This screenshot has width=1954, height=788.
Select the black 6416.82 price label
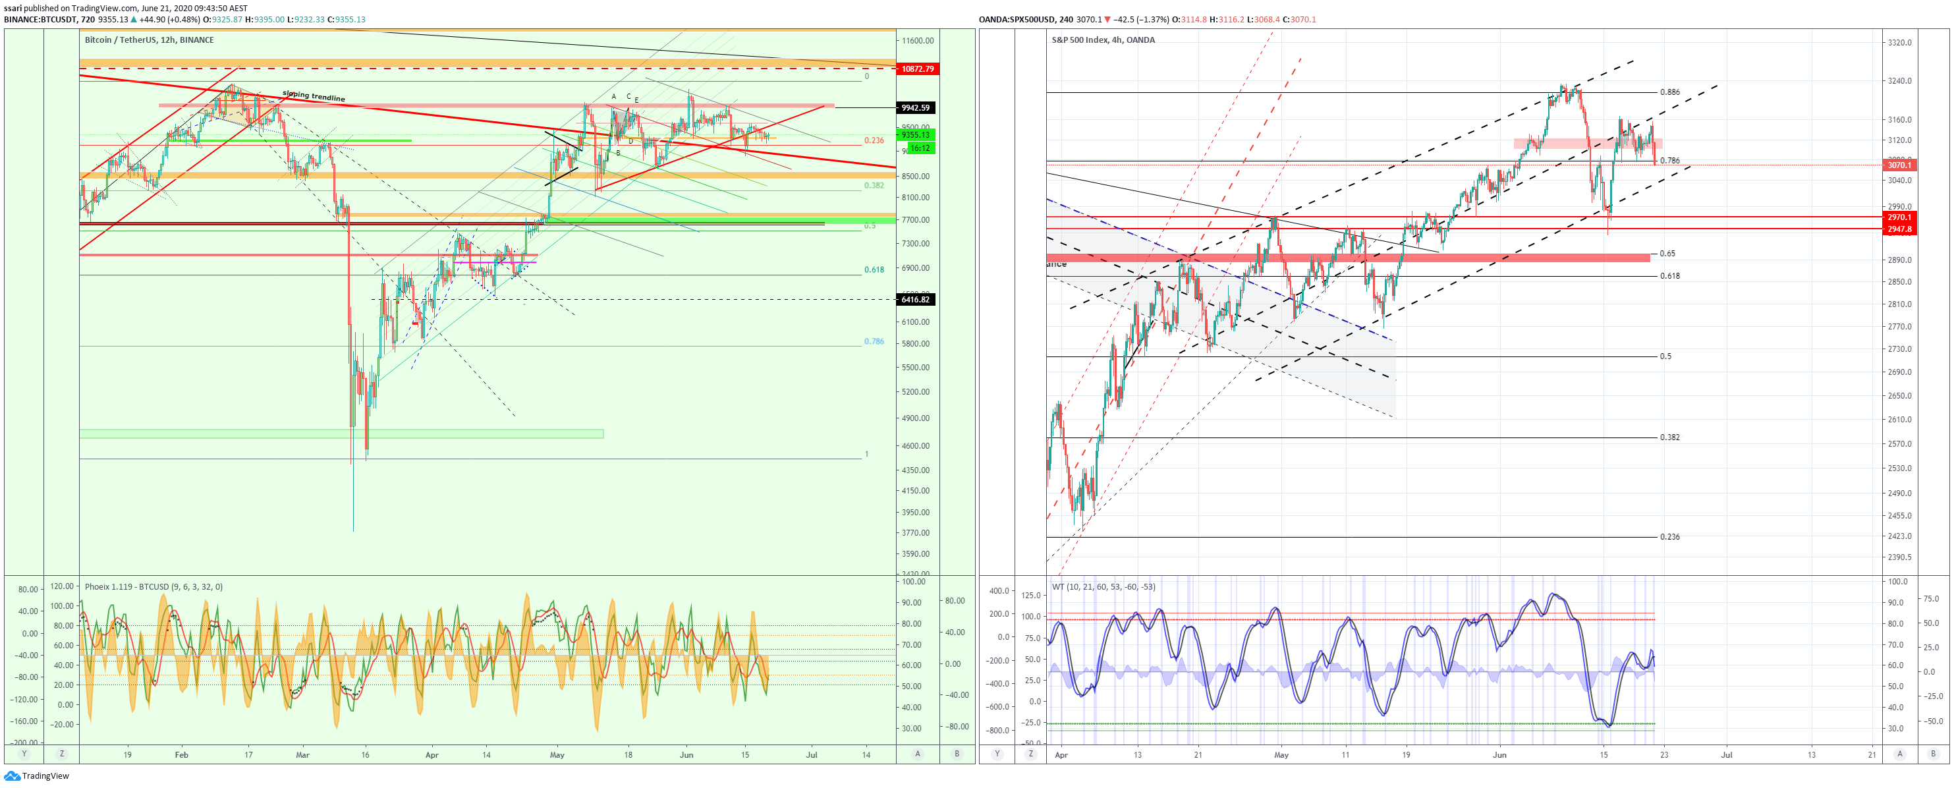tap(916, 300)
